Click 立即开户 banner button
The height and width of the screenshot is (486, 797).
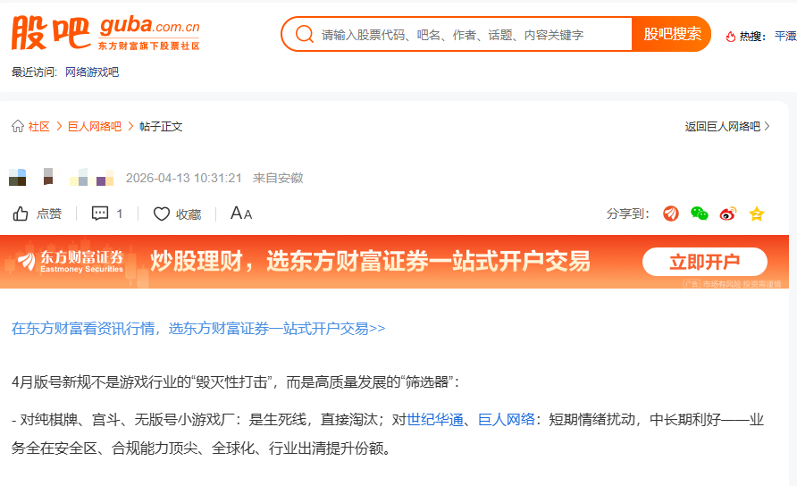(704, 262)
